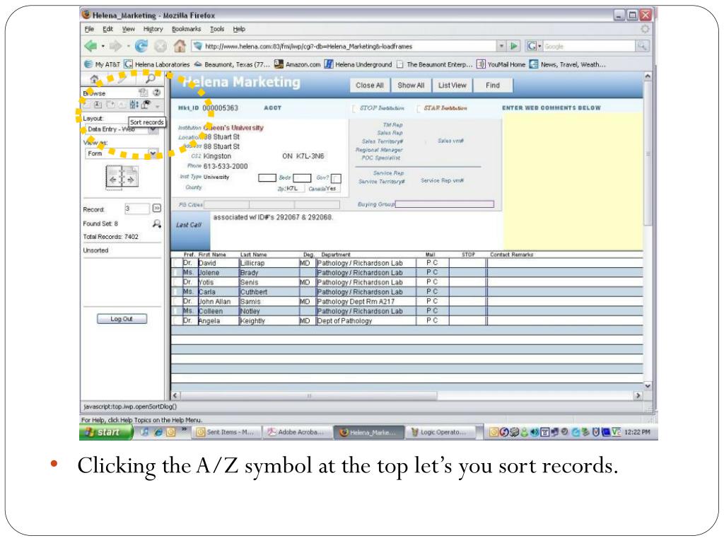Click the search magnifier beside the Google box
Image resolution: width=724 pixels, height=543 pixels.
642,46
